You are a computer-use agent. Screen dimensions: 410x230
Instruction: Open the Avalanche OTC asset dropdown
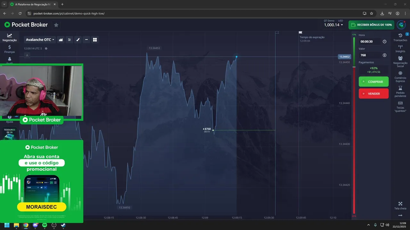point(40,40)
